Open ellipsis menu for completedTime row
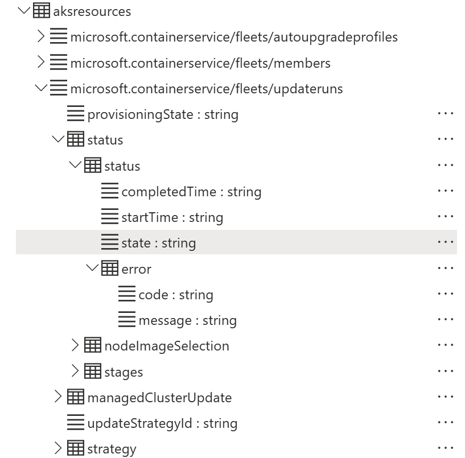The width and height of the screenshot is (465, 458). tap(445, 192)
